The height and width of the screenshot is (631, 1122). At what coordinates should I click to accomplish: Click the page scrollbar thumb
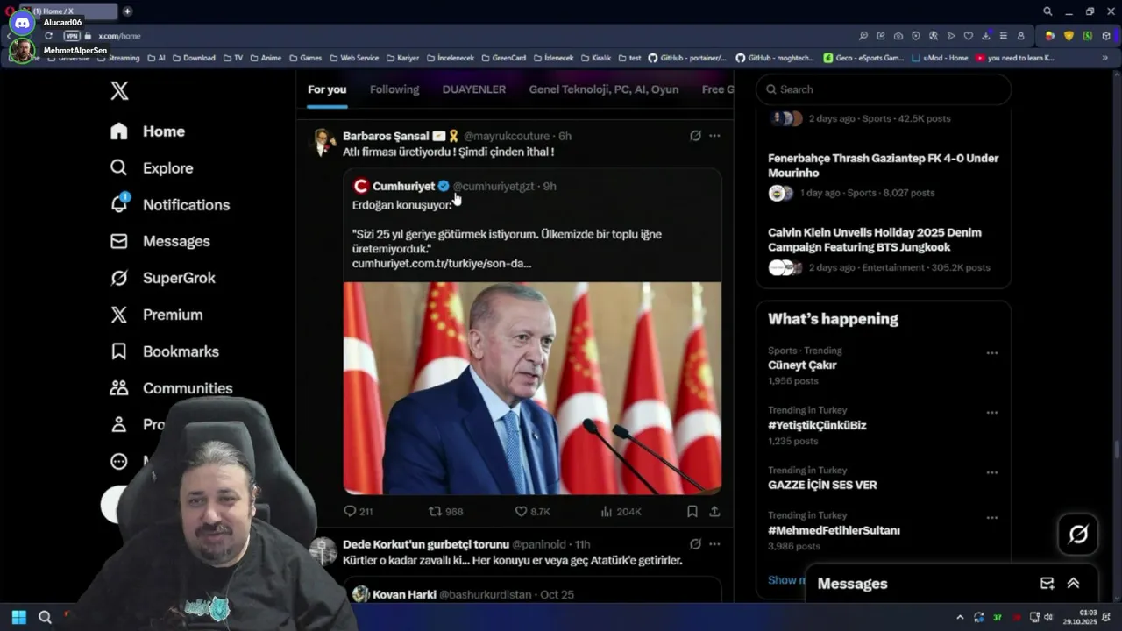1117,450
